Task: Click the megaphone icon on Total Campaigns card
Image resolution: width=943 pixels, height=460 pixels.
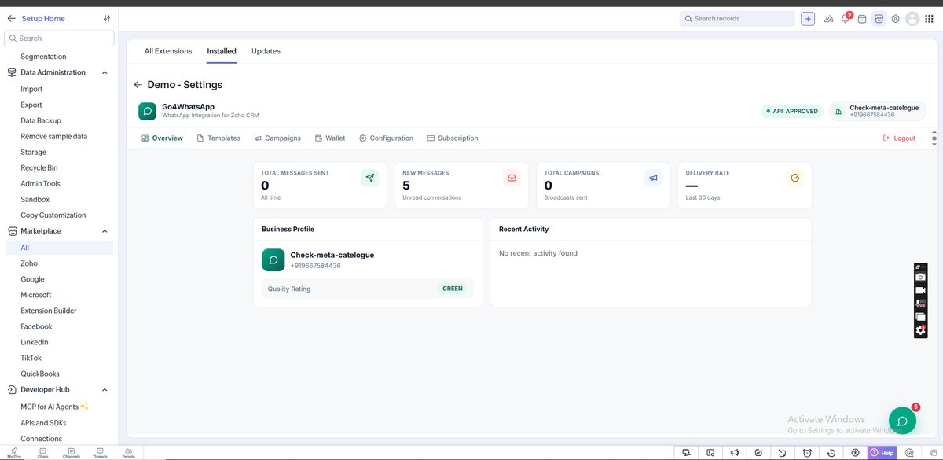Action: click(x=654, y=178)
